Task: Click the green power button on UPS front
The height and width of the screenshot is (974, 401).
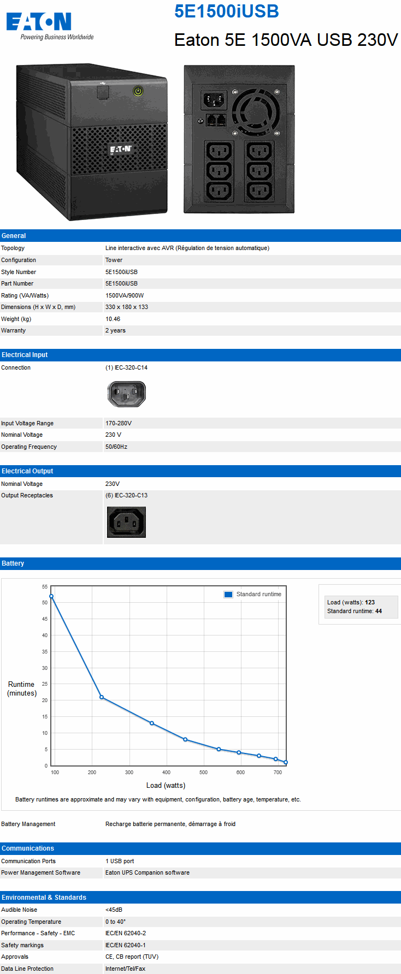Action: 138,91
